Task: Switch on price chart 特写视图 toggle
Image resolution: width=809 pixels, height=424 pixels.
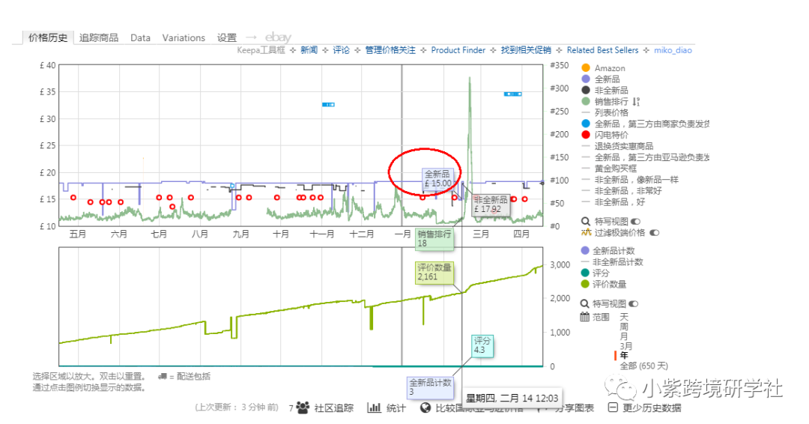Action: pos(636,221)
